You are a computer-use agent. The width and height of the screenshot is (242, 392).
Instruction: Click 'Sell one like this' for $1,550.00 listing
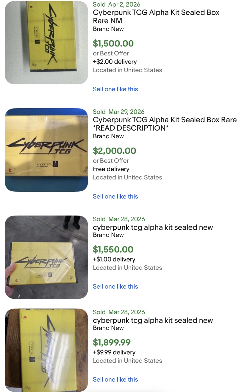(x=115, y=286)
